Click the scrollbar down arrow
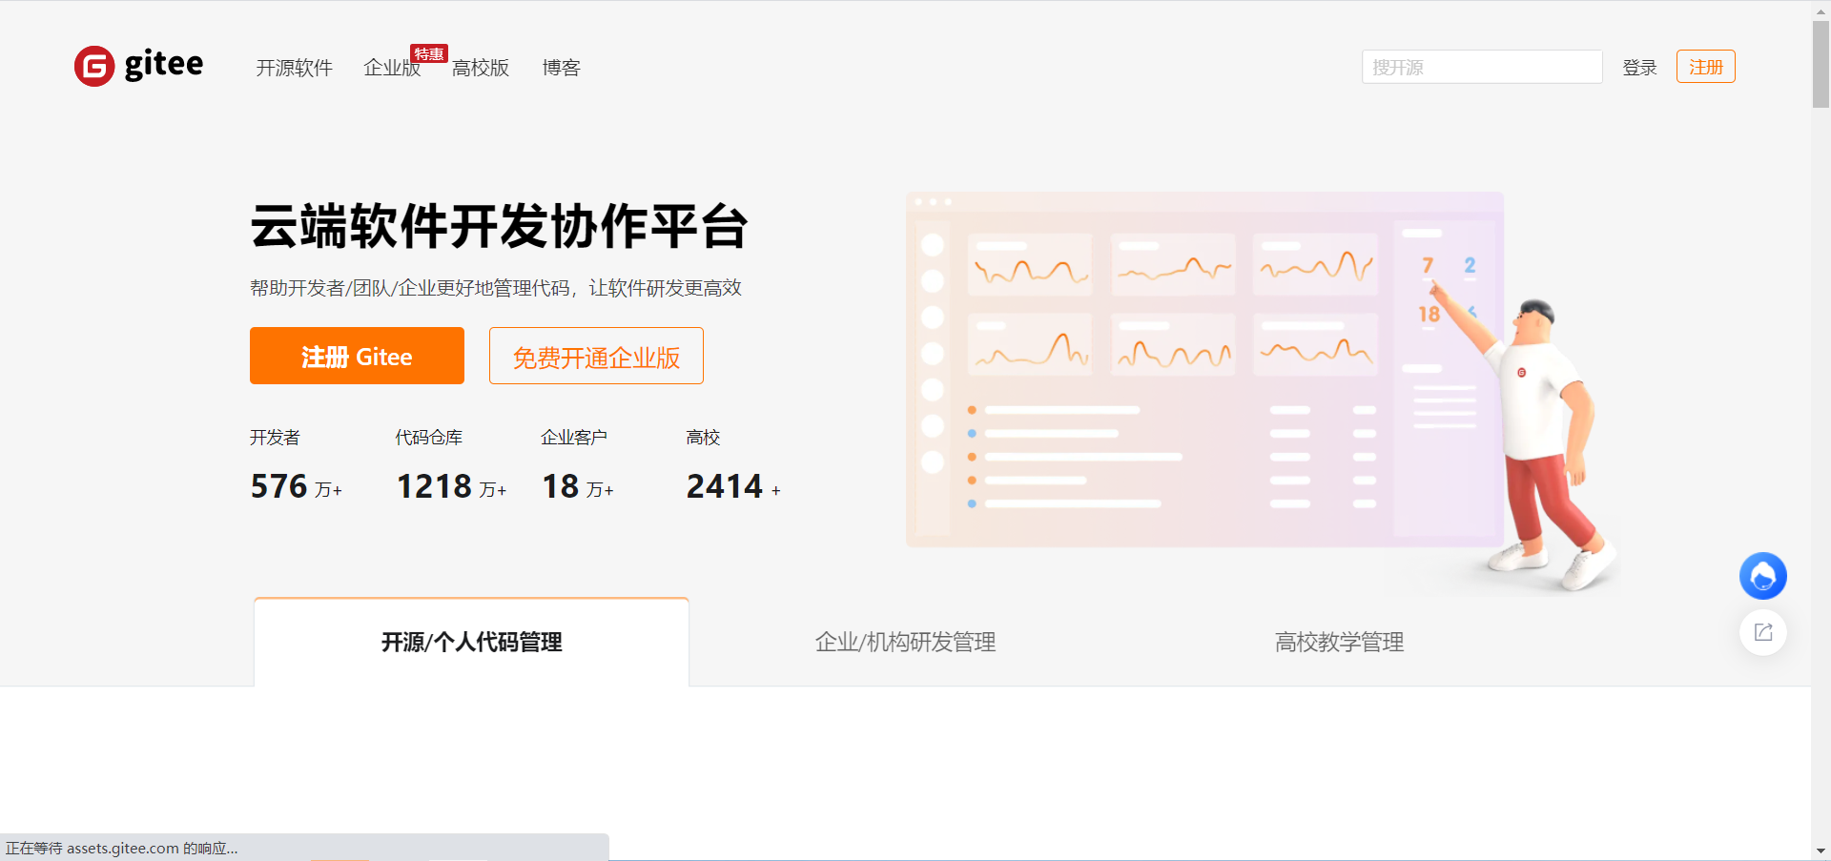Screen dimensions: 1831x861 coord(1821,850)
